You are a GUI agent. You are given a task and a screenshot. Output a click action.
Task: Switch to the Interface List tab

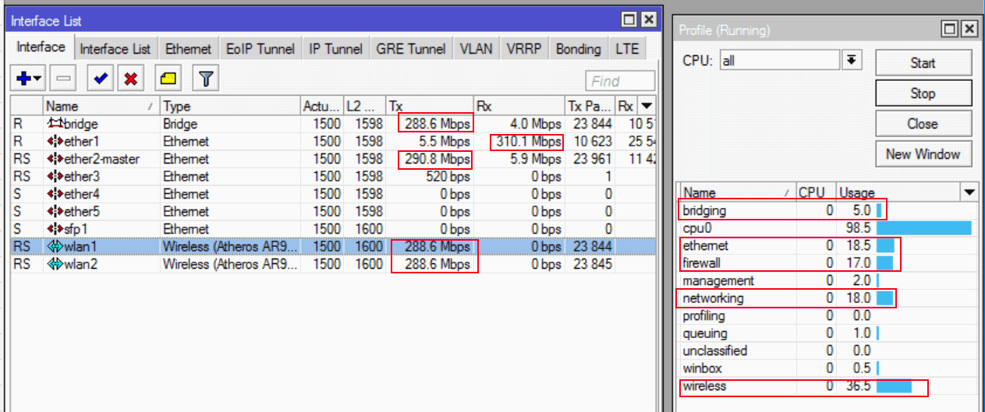pos(115,48)
